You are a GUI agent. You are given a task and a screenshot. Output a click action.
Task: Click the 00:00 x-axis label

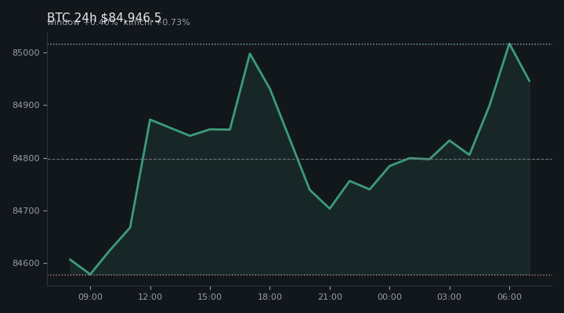tap(389, 297)
